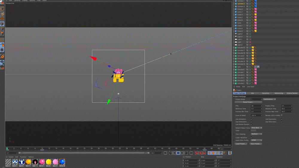Toggle the Use Deformers checkbox
The image size is (299, 168).
[x=282, y=122]
